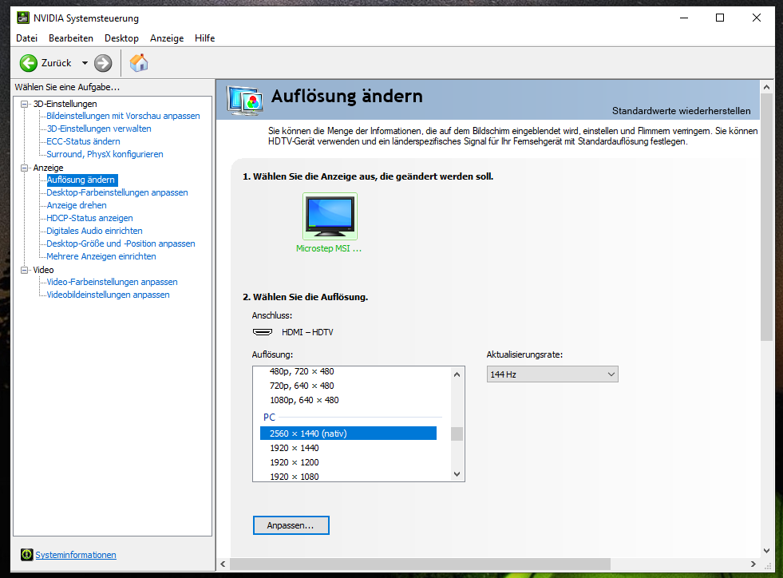Screen dimensions: 783x578
Task: Click main panel vertical scroll up arrow
Action: pos(766,87)
